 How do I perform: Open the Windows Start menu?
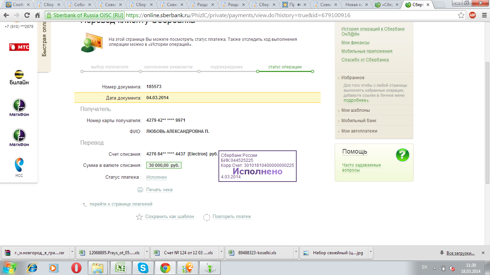pyautogui.click(x=10, y=267)
